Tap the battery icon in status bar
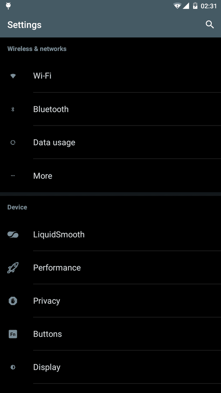Screen dimensions: 221x393 (x=195, y=6)
